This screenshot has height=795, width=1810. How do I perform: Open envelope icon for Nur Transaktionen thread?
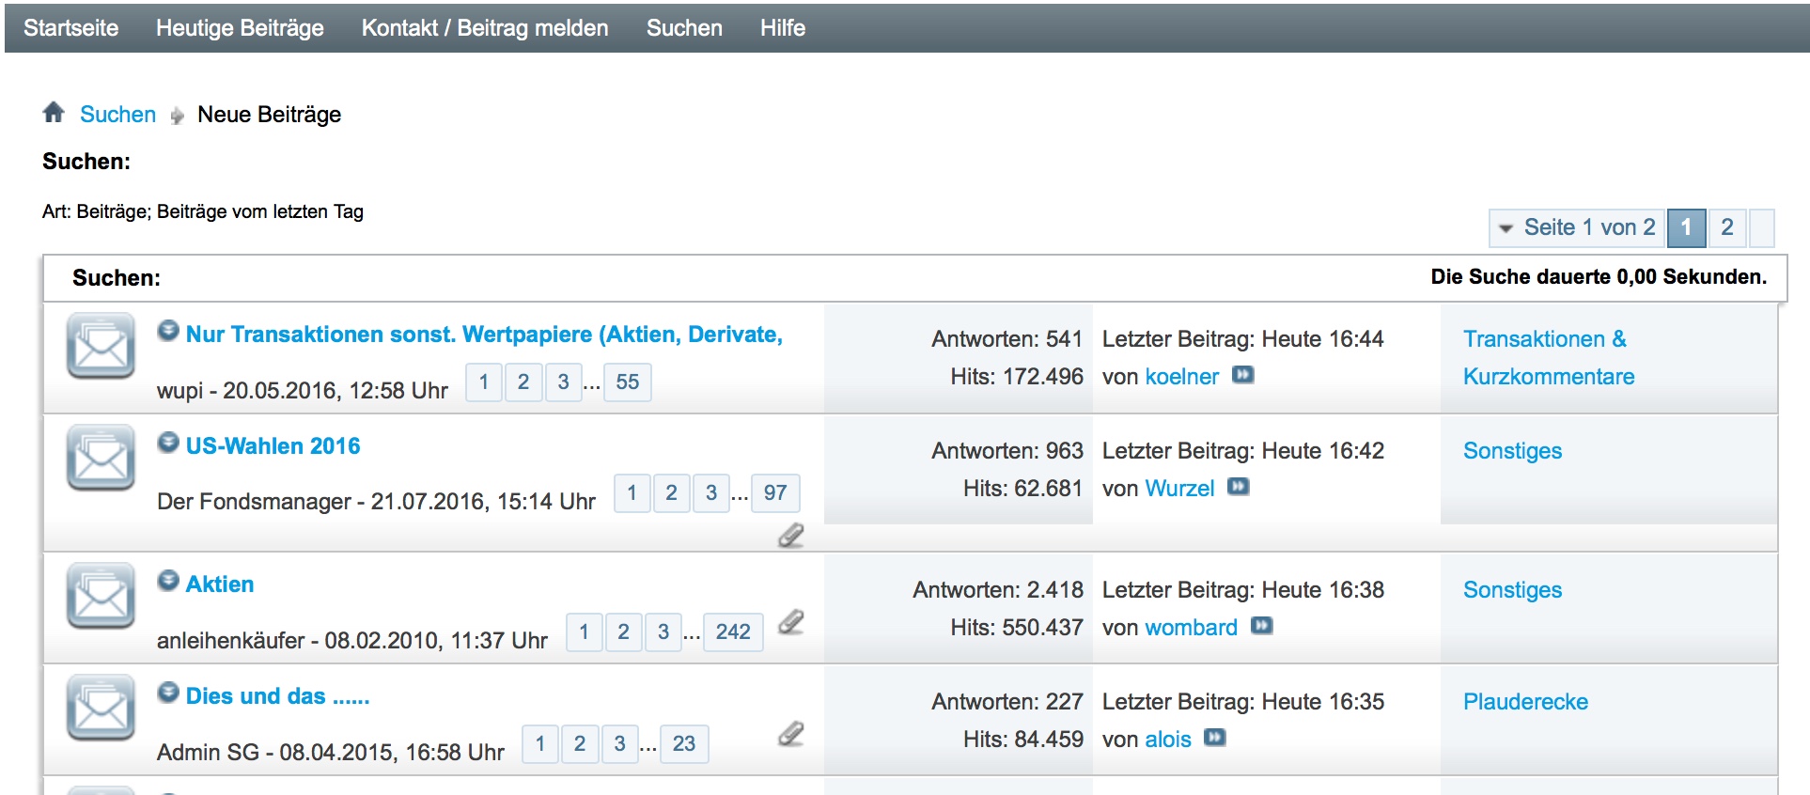[x=101, y=346]
